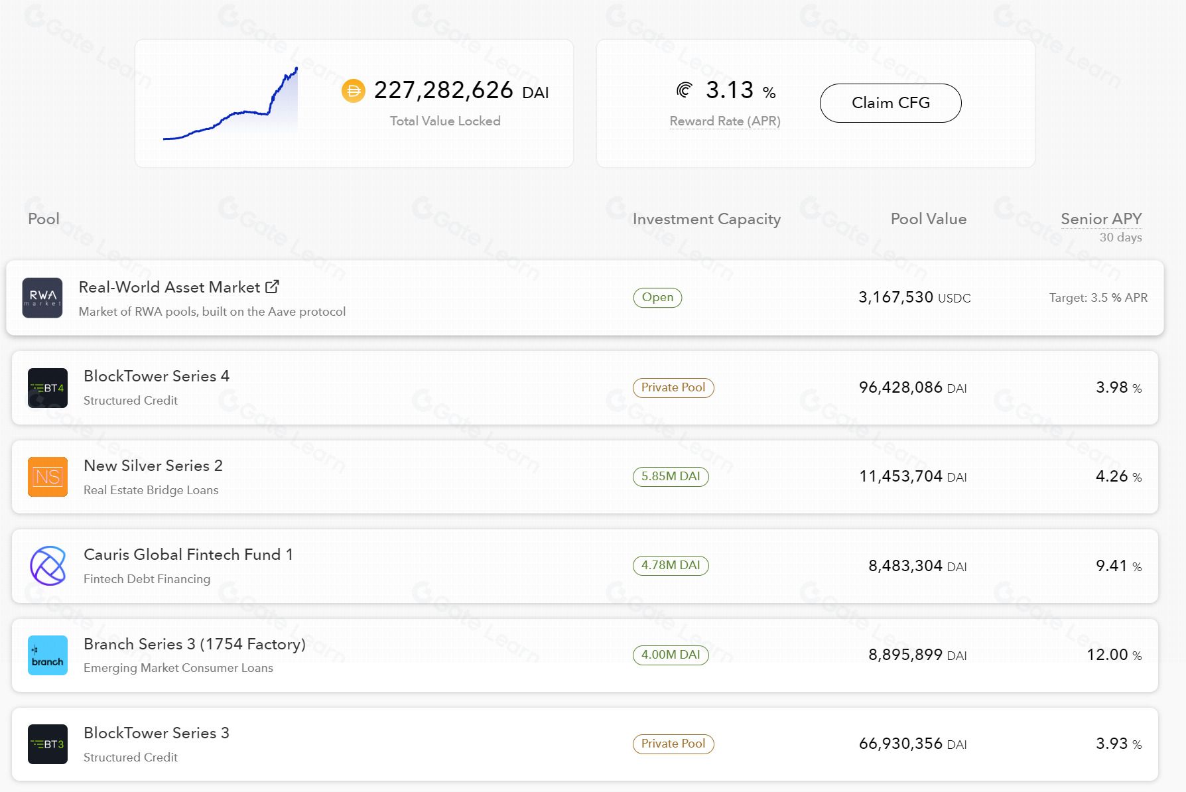This screenshot has height=792, width=1186.
Task: Click BlockTower Series 3 Private Pool badge
Action: pyautogui.click(x=673, y=744)
